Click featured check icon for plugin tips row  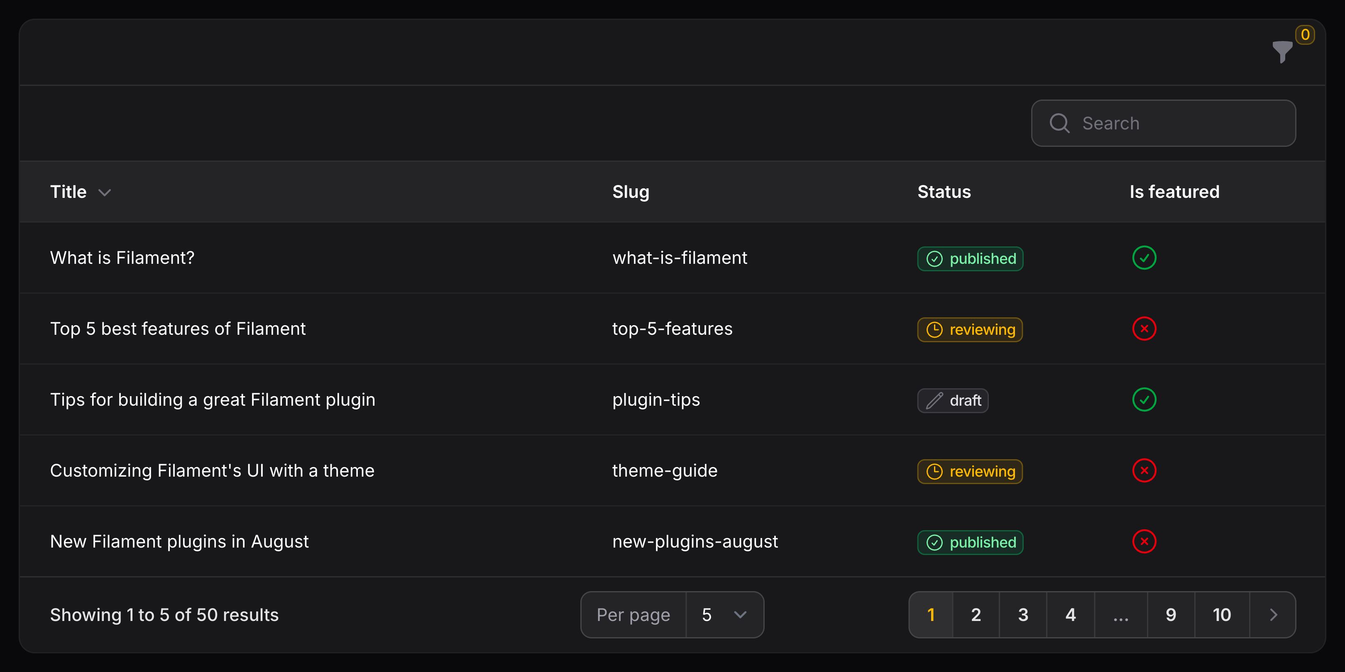1144,399
